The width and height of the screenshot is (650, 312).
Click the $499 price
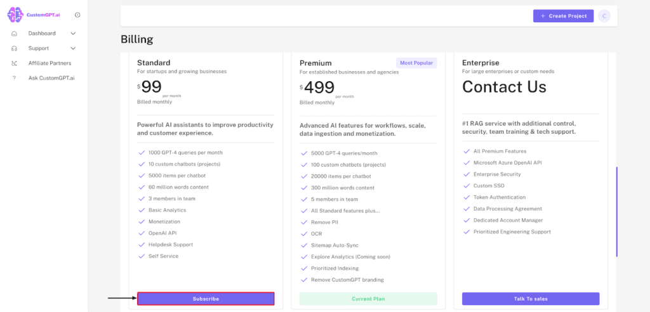(317, 87)
